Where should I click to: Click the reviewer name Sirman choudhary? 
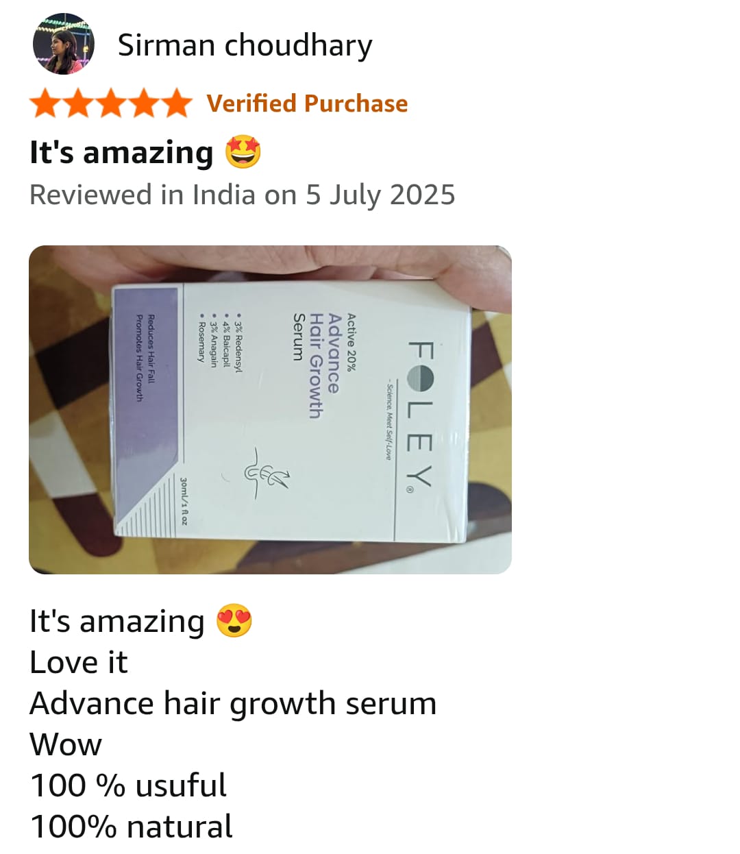245,45
